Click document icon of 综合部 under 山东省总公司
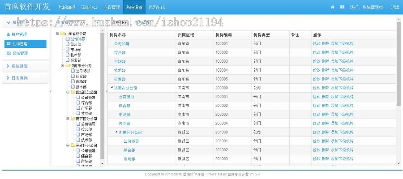 (68, 44)
